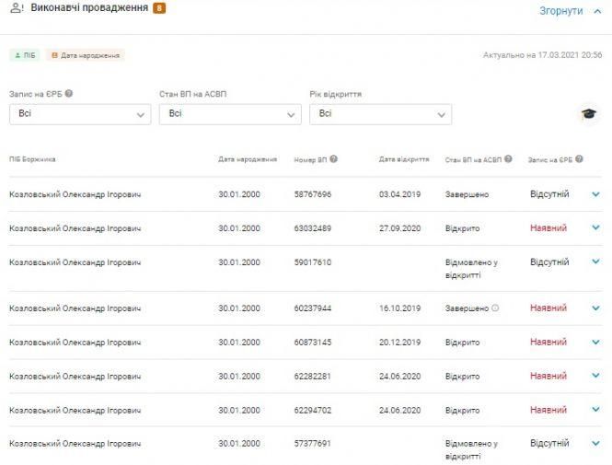Expand row for proceeding 63032489

595,227
